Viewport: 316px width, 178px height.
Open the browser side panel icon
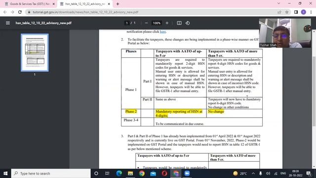tap(296, 12)
